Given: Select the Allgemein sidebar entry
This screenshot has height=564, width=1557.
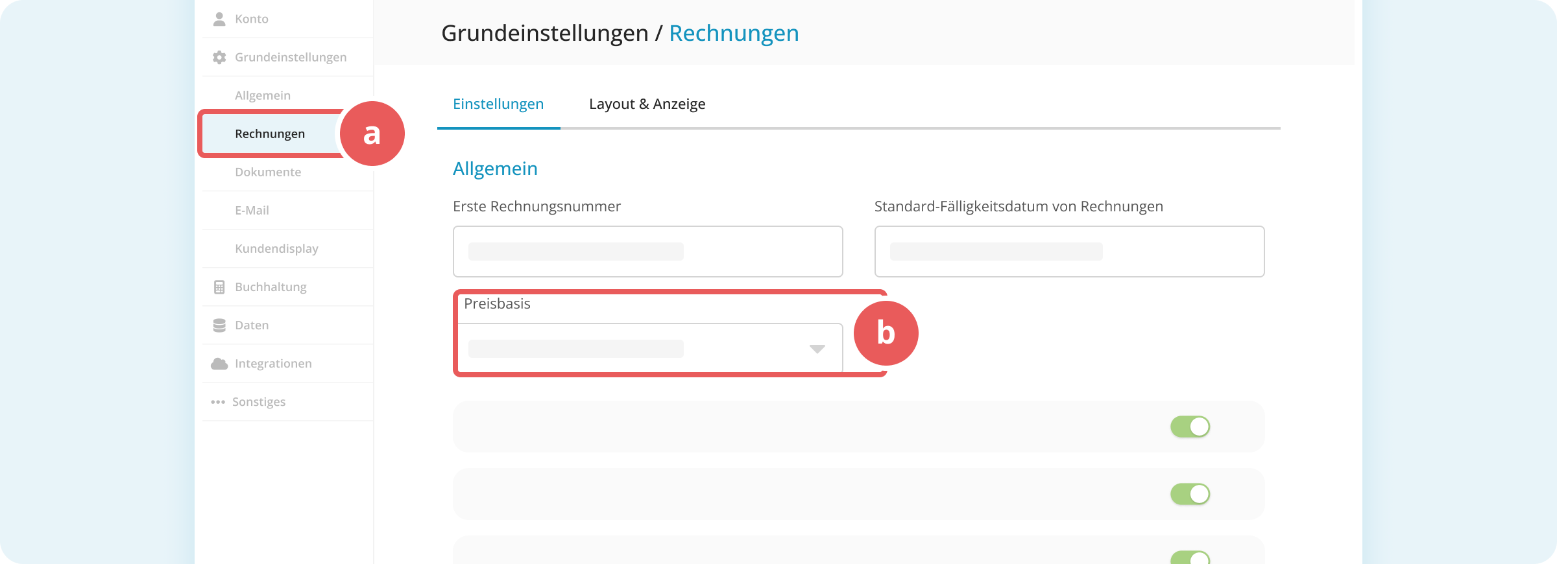Looking at the screenshot, I should pos(262,95).
